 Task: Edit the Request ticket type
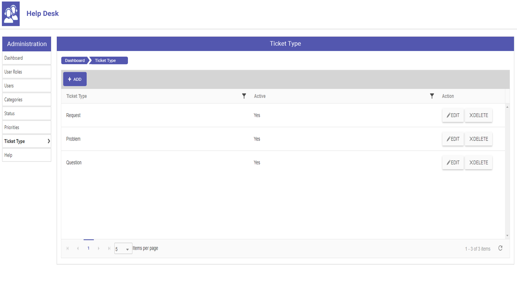pos(453,116)
